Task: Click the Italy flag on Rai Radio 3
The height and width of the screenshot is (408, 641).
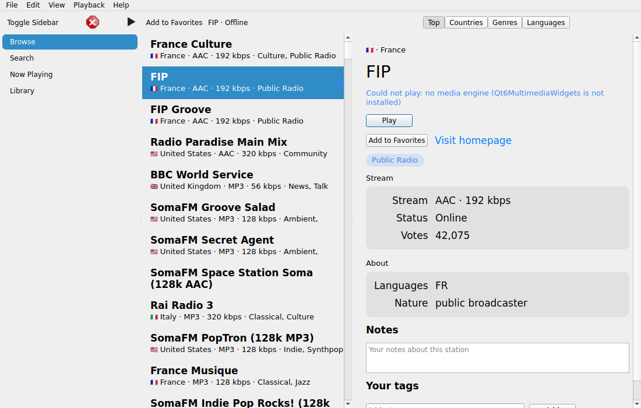Action: (154, 317)
